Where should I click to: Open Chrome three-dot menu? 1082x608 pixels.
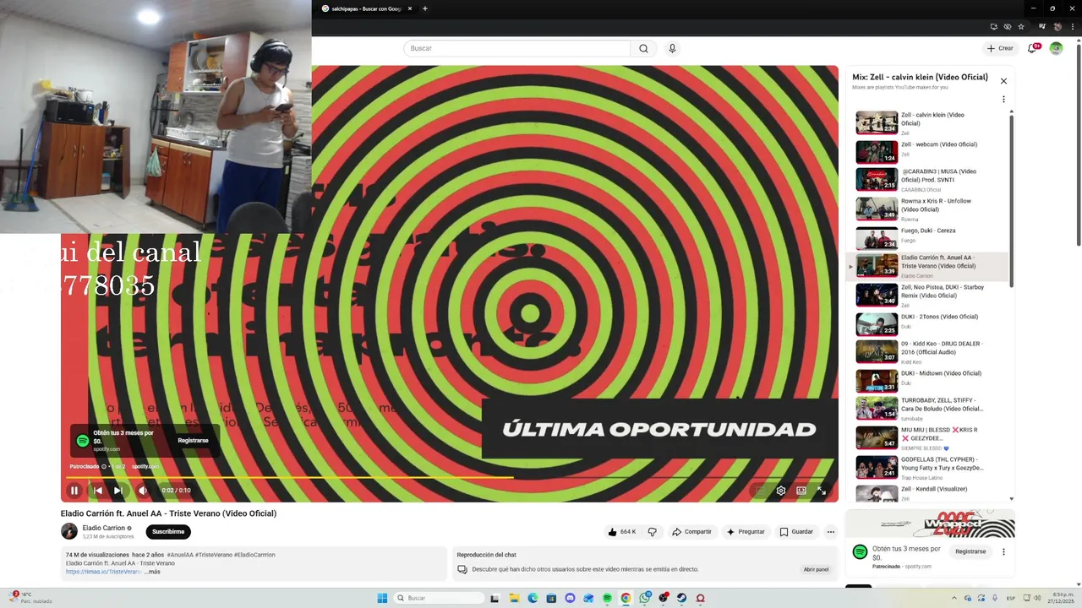pos(1071,27)
